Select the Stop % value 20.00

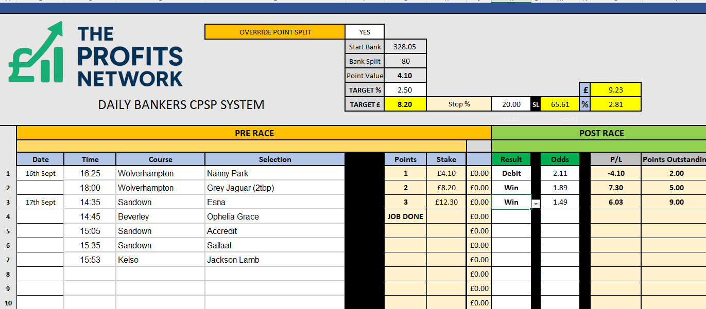511,104
